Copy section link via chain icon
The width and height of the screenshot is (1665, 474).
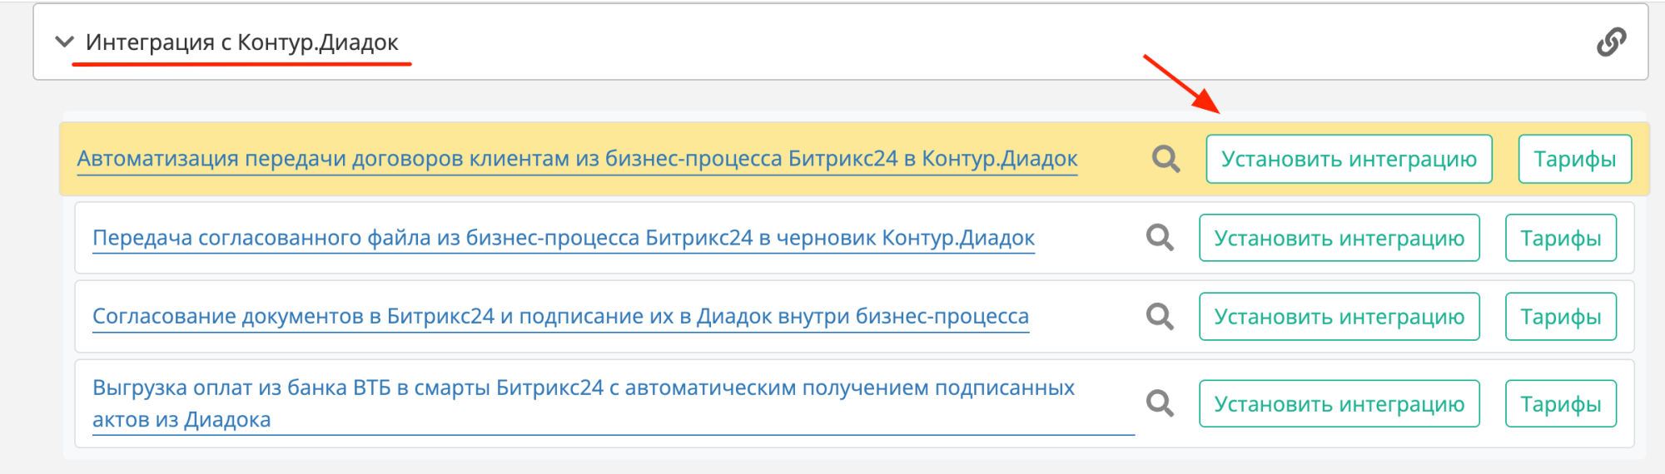[1611, 42]
